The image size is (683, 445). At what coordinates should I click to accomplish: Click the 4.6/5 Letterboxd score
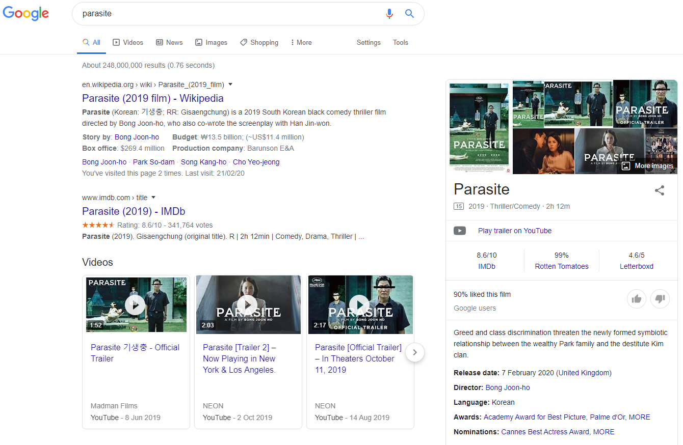click(x=637, y=255)
